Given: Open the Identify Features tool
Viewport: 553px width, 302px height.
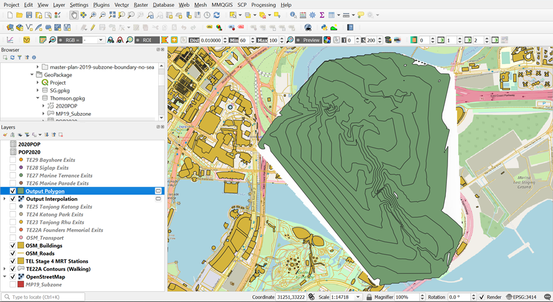Looking at the screenshot, I should coord(293,15).
